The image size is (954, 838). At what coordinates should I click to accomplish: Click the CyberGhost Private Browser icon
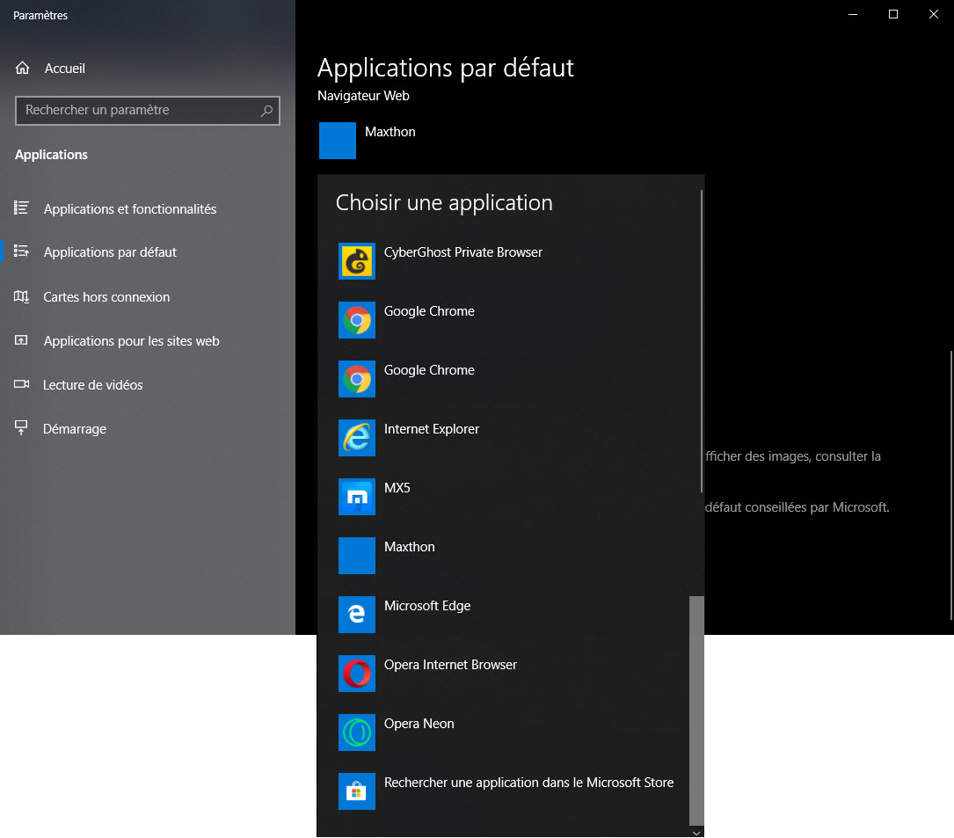point(356,261)
